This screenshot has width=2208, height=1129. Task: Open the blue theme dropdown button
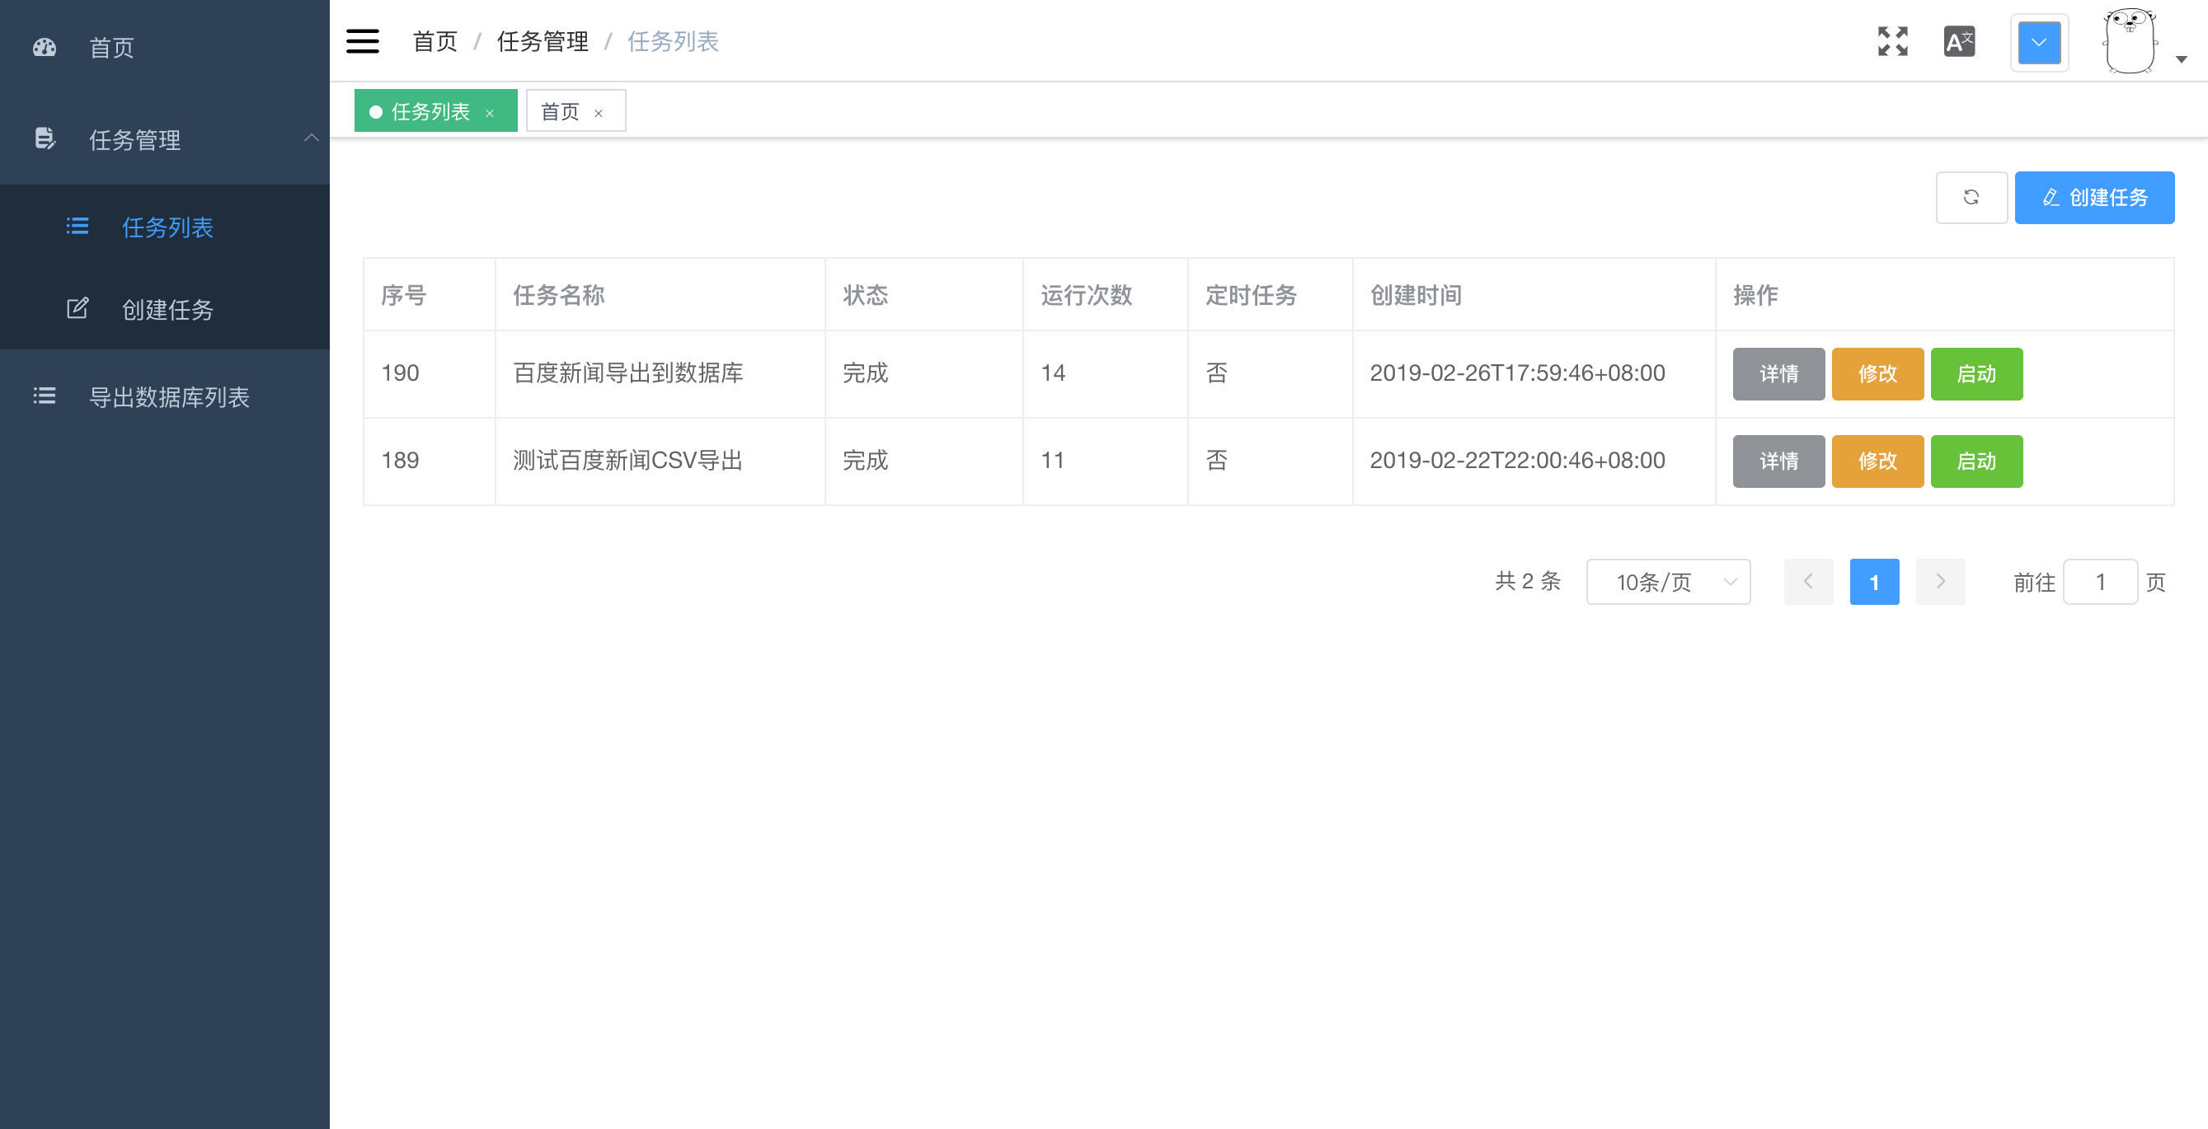2039,42
